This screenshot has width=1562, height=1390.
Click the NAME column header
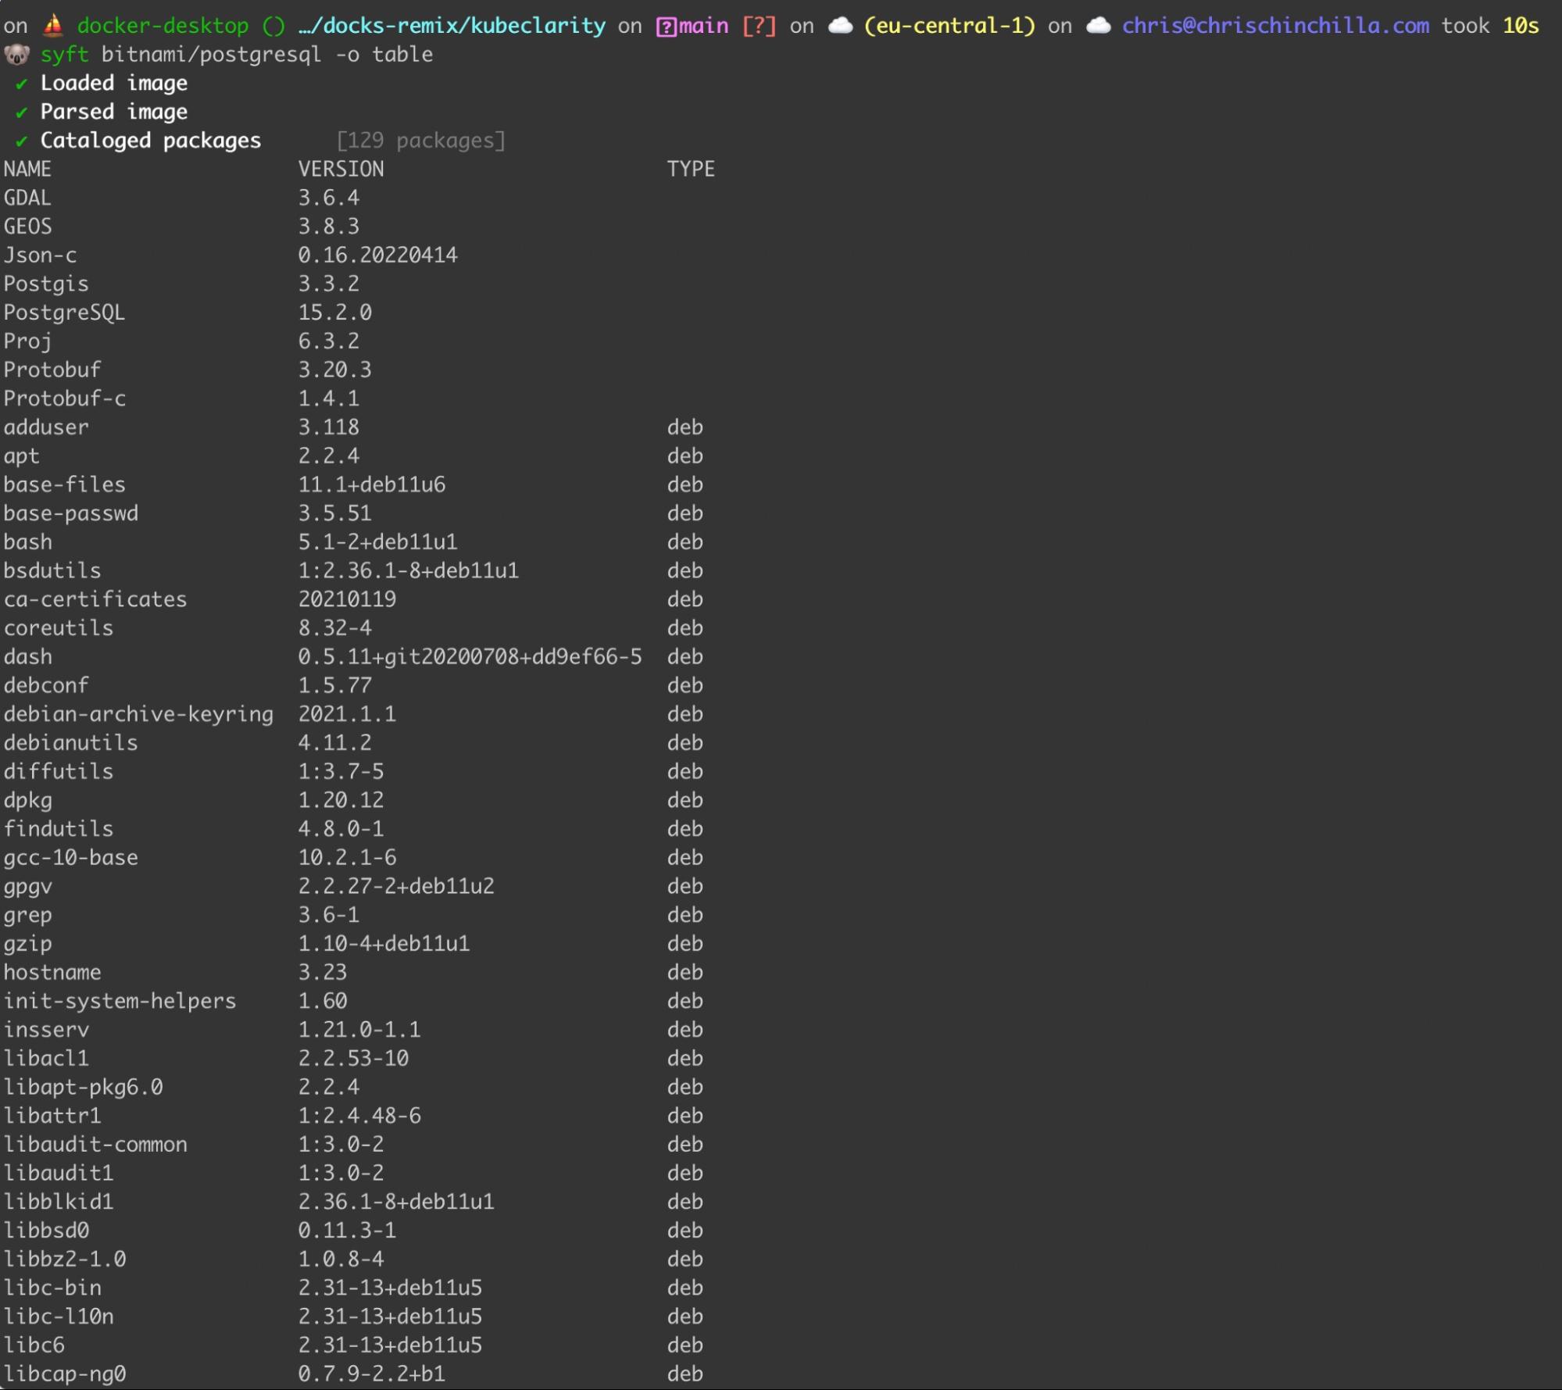pyautogui.click(x=27, y=170)
